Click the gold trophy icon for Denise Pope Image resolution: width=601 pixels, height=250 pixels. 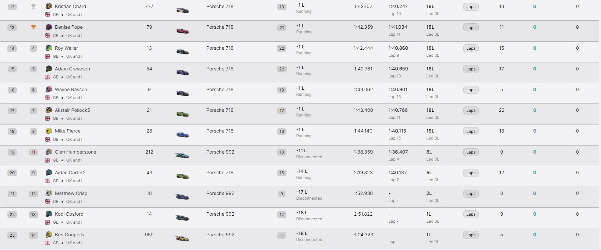[33, 27]
